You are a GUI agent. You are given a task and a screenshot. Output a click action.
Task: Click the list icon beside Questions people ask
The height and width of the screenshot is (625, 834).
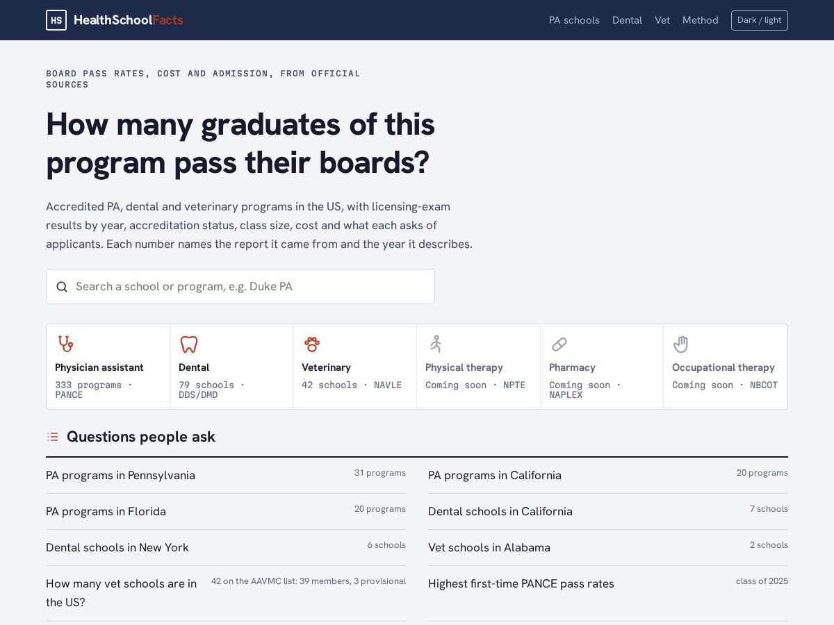pyautogui.click(x=53, y=437)
